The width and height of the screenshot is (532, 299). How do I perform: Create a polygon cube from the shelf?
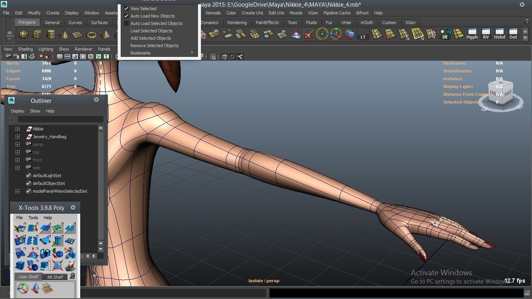(x=38, y=35)
